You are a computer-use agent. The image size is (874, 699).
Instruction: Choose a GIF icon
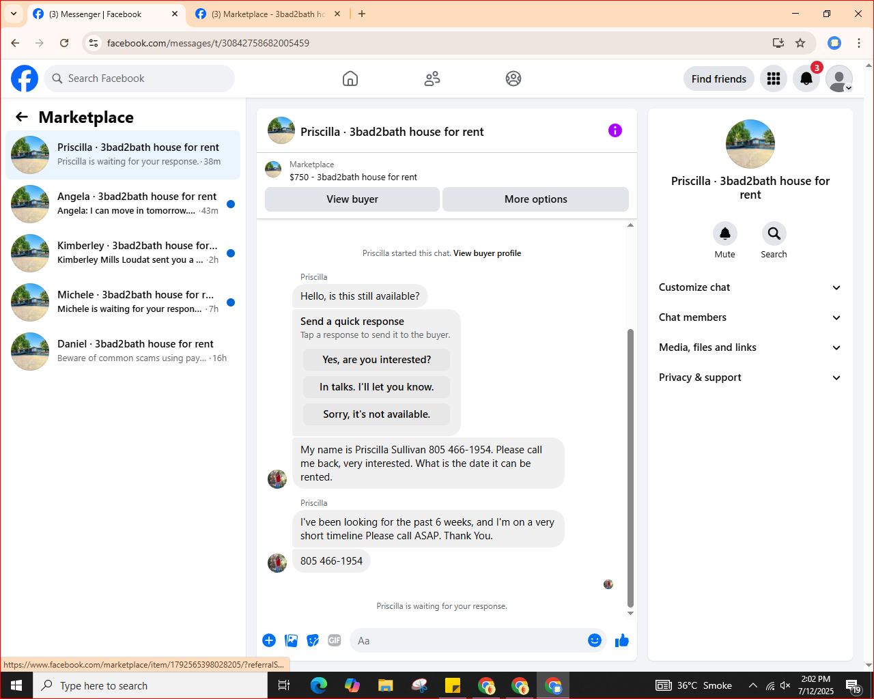[x=335, y=640]
